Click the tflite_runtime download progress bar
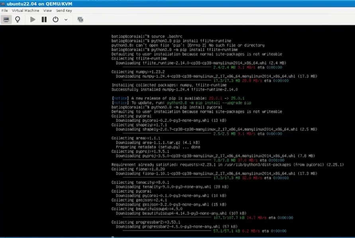The width and height of the screenshot is (355, 238). [167, 67]
